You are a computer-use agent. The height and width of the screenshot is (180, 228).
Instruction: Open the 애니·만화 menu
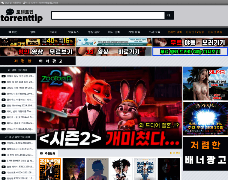click(114, 32)
